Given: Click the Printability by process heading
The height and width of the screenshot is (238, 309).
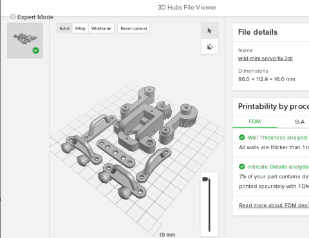Looking at the screenshot, I should 274,106.
